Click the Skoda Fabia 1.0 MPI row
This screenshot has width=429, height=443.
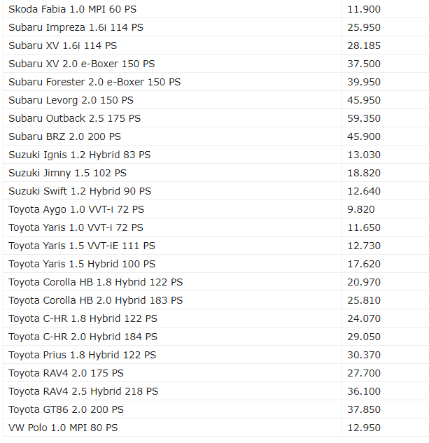coord(216,9)
